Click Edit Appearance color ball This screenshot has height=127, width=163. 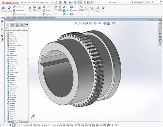(105, 23)
